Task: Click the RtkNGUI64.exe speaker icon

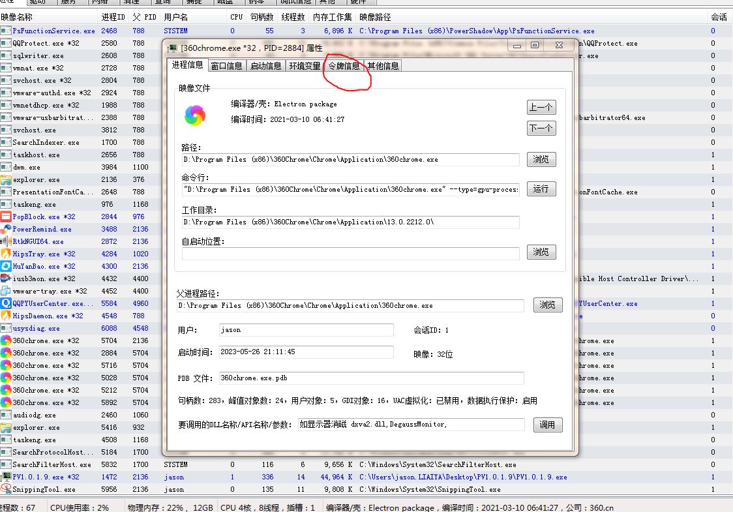Action: (6, 241)
